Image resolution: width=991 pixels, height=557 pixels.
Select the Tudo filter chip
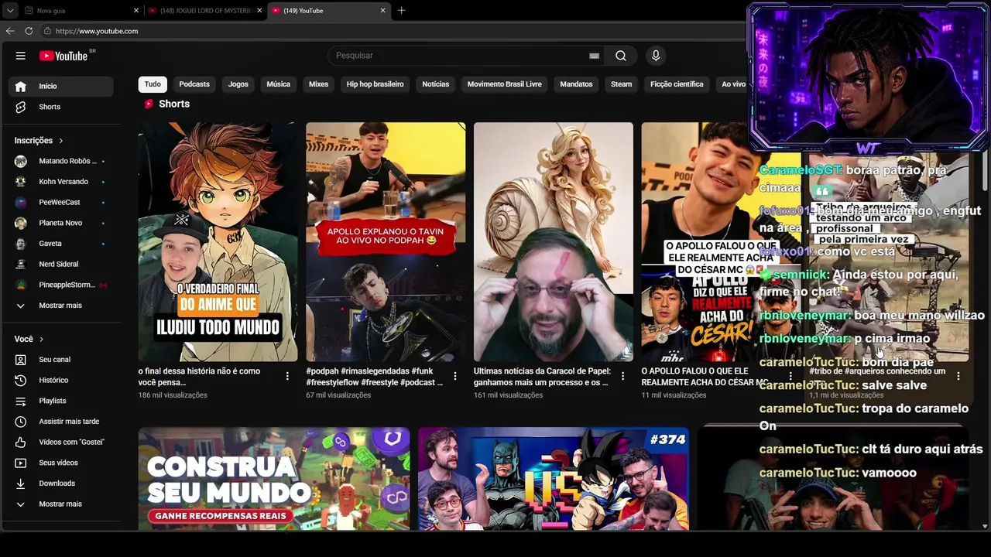(153, 84)
